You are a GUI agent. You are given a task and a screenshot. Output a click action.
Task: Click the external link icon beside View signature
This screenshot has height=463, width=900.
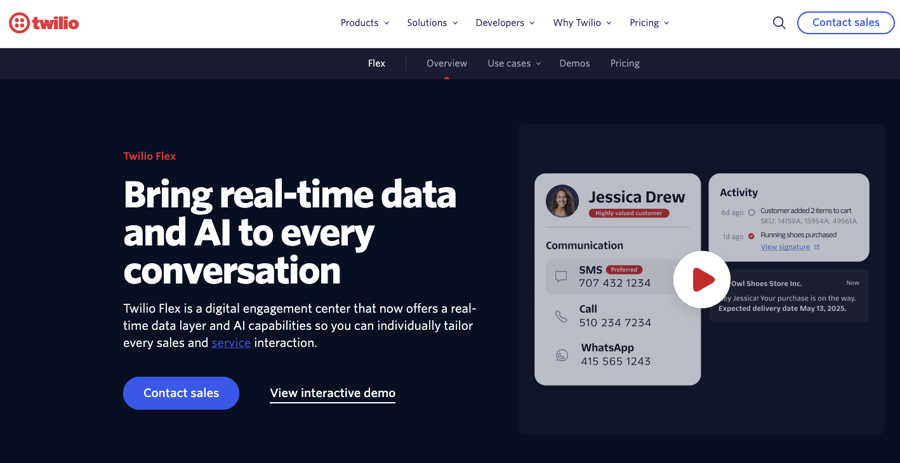(x=817, y=247)
